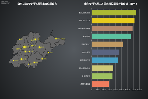Click the 东营 marker dot
148x99 pixels.
35,39
